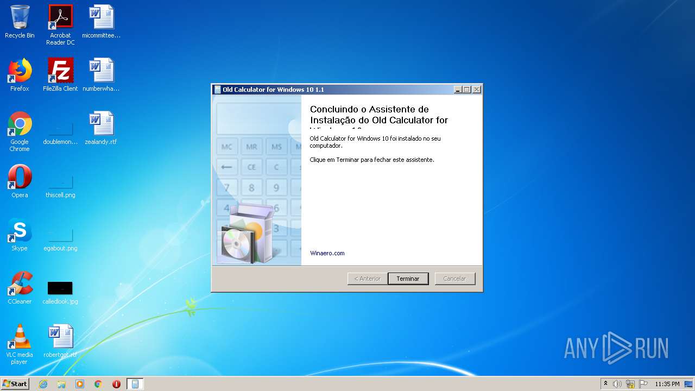Minimize the installer window
Viewport: 695px width, 391px height.
(458, 90)
